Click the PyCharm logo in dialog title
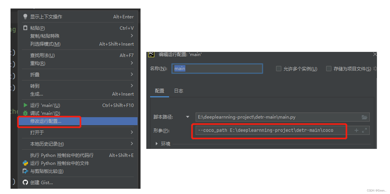 (x=151, y=54)
